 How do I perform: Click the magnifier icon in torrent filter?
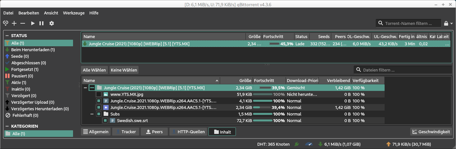pyautogui.click(x=381, y=23)
